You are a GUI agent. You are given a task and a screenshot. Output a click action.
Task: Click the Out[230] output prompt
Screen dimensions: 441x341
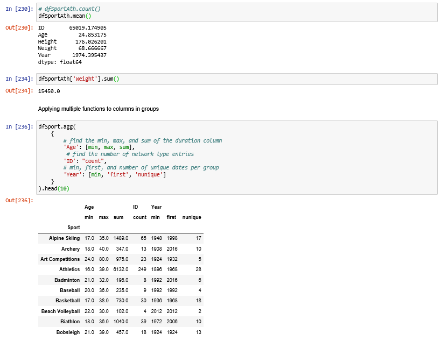coord(19,27)
